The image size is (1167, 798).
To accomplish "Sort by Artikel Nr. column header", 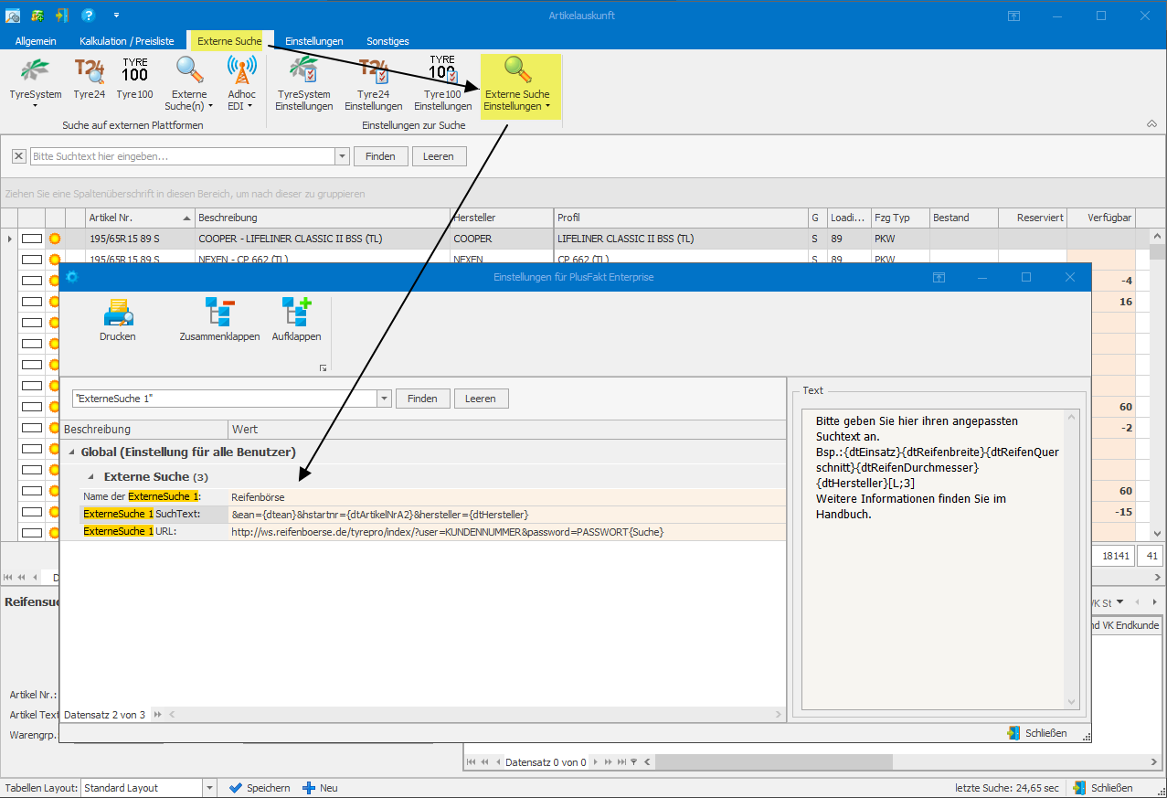I will tap(140, 218).
